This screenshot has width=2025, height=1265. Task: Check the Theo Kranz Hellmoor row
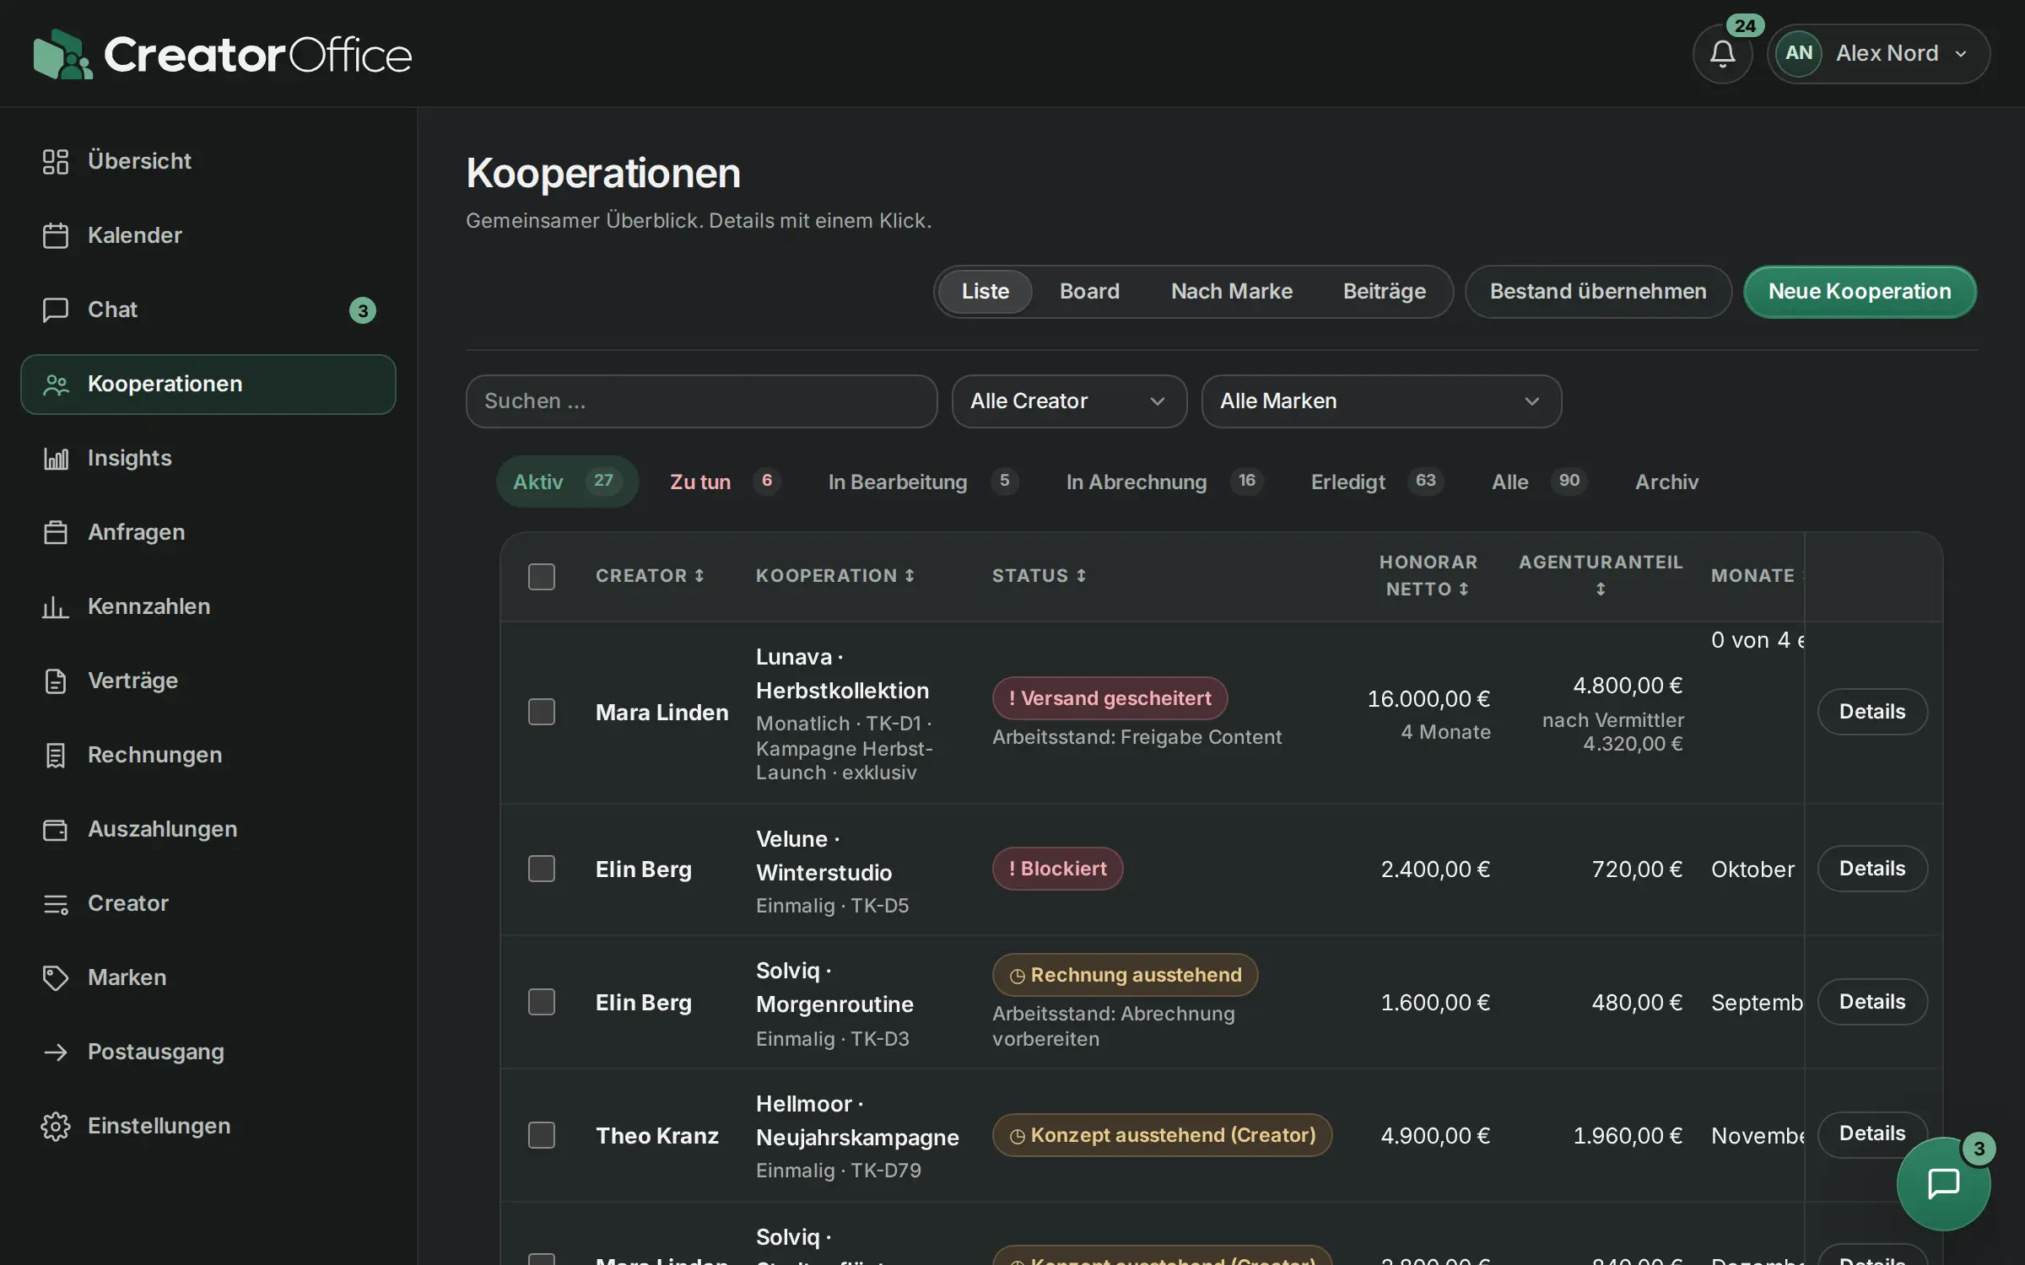tap(542, 1135)
